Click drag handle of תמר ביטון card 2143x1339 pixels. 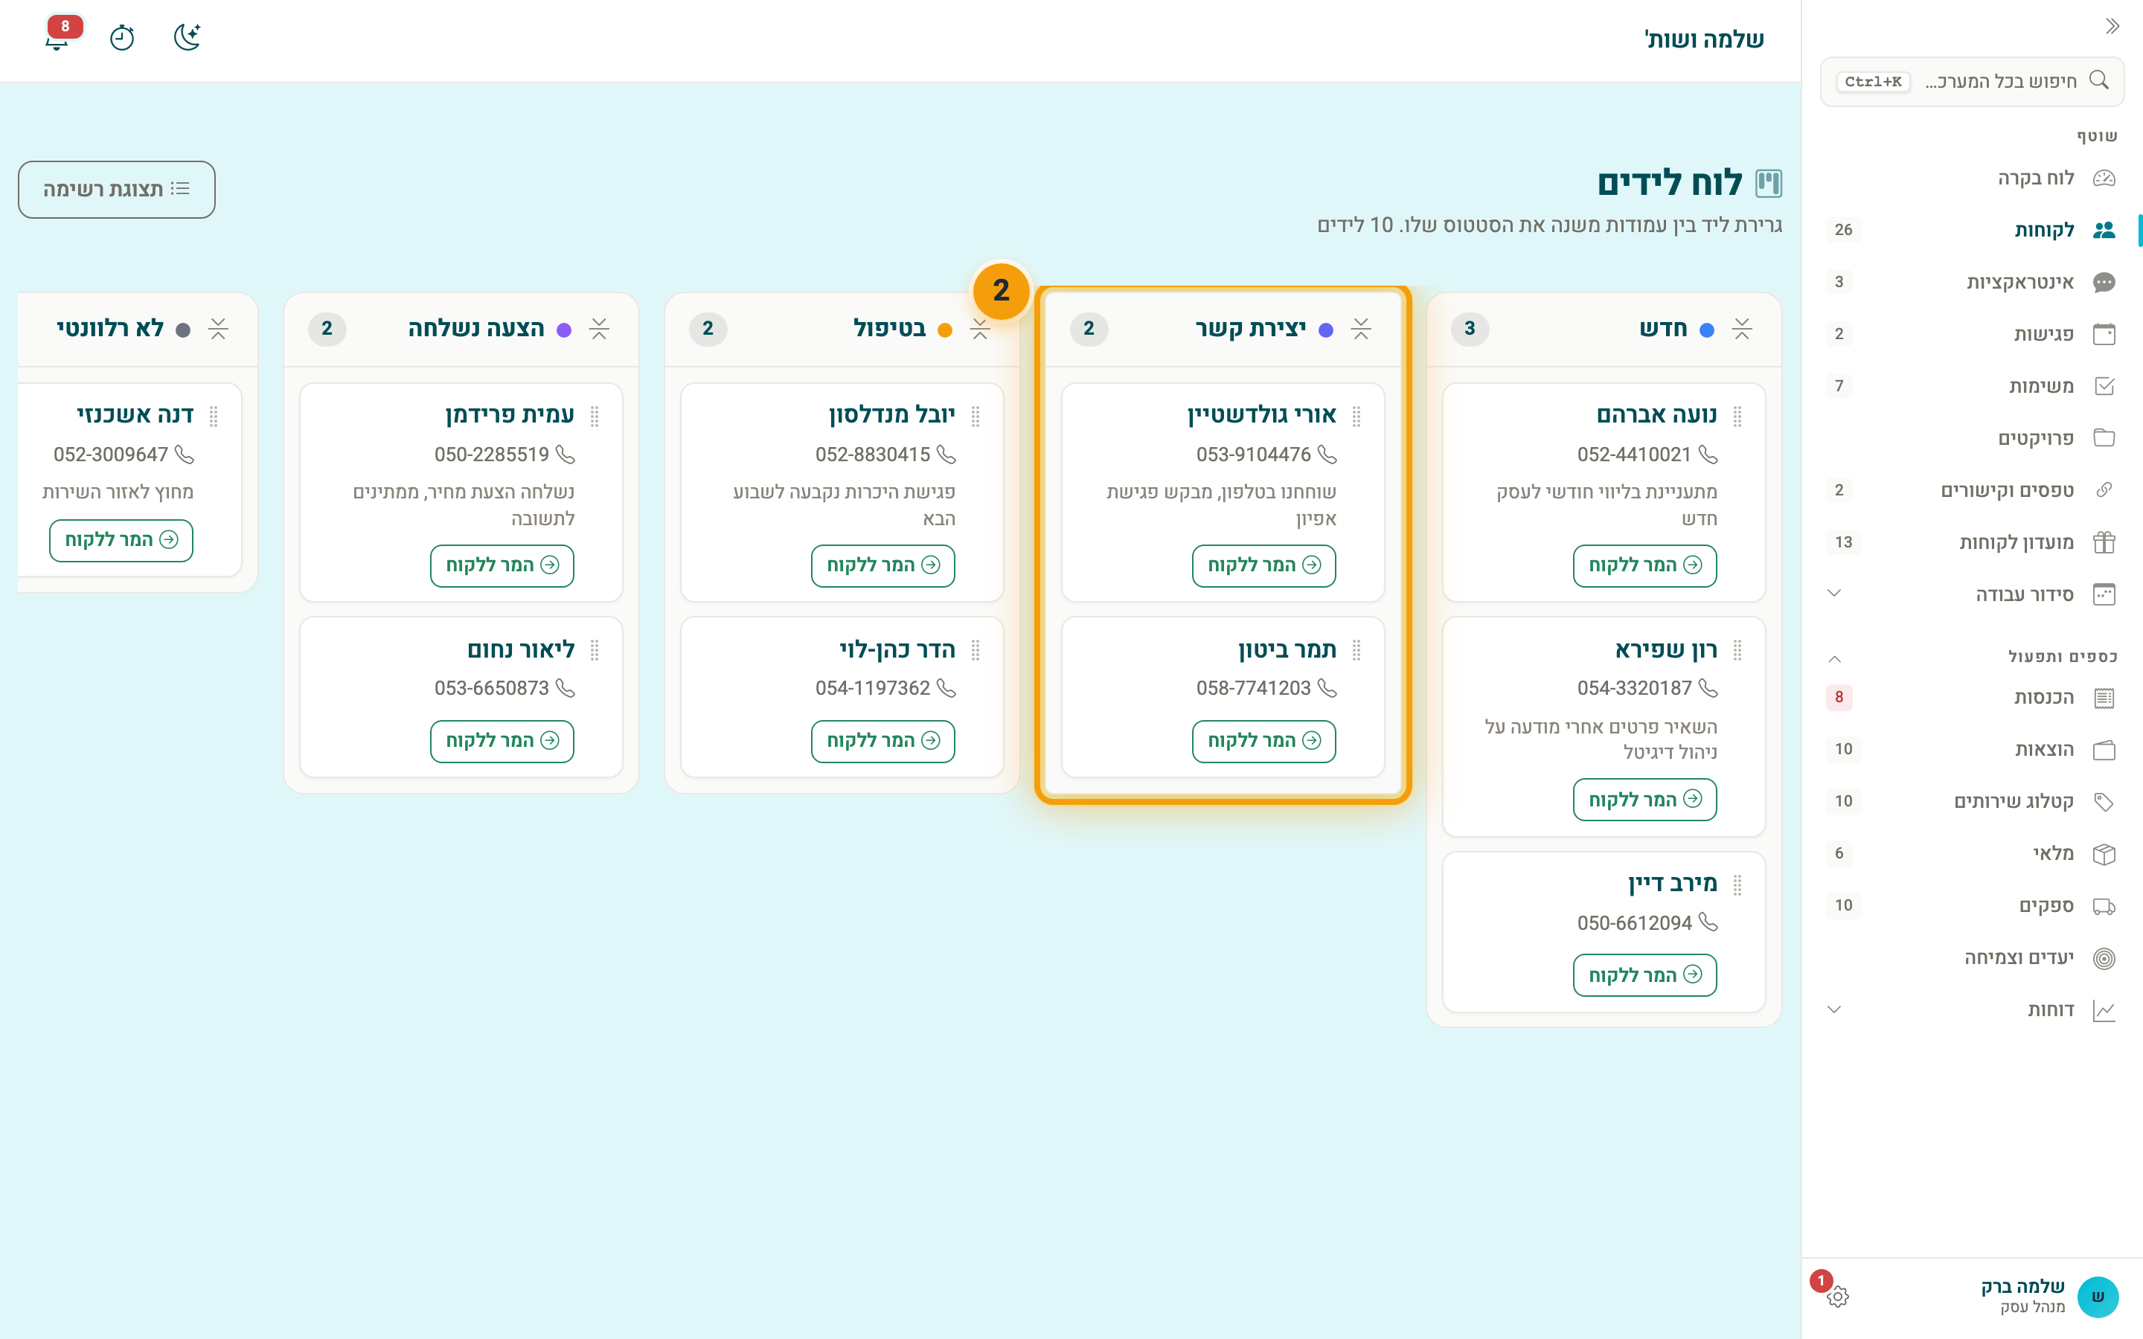(1356, 651)
